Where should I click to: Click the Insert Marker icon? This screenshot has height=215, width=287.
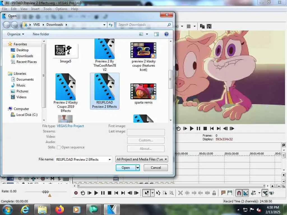point(223,193)
